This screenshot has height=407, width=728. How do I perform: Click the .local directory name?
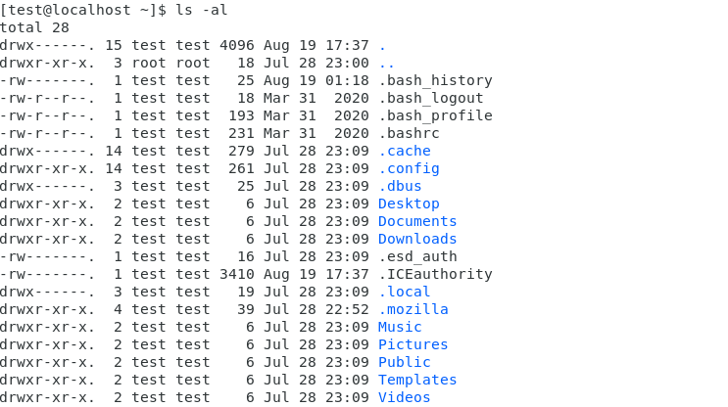pyautogui.click(x=405, y=292)
